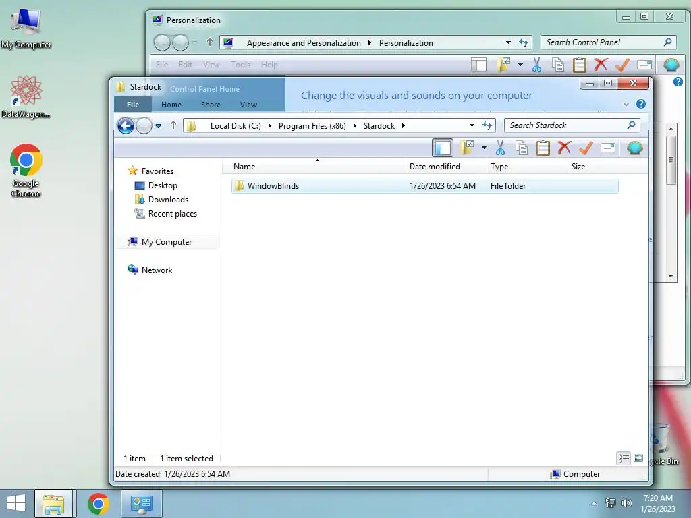Open the Share ribbon tab
The image size is (691, 518).
(211, 105)
